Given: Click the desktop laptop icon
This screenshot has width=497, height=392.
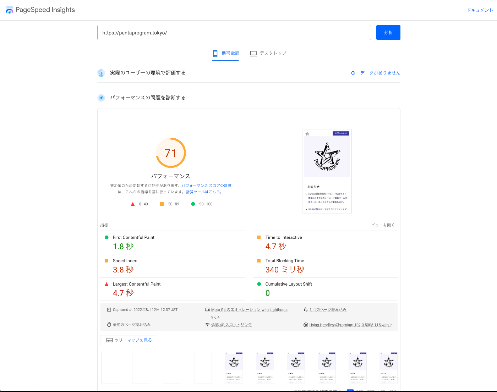Looking at the screenshot, I should 253,54.
